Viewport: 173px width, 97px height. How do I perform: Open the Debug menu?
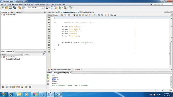click(x=37, y=4)
